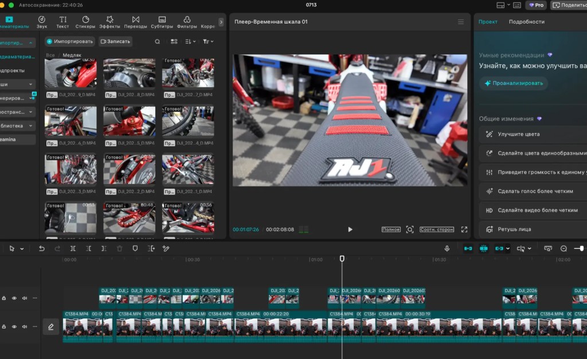
Task: Click the smart edit magic pen icon
Action: (166, 248)
